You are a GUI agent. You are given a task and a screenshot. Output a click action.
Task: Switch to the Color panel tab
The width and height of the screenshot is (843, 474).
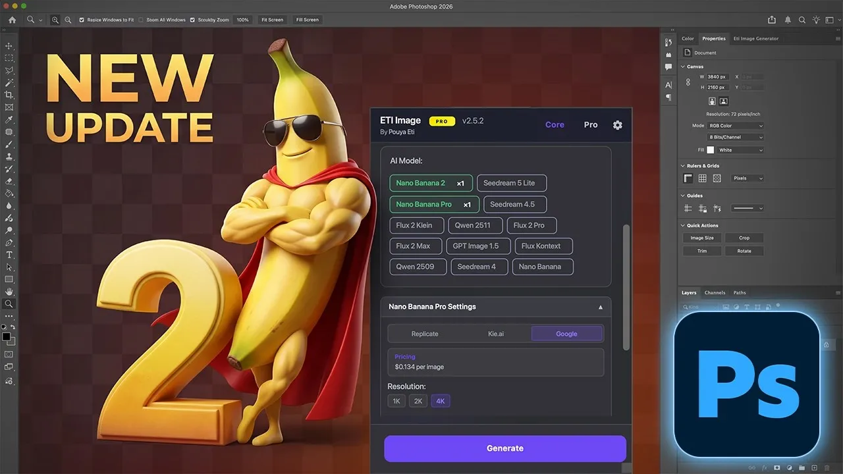(688, 38)
